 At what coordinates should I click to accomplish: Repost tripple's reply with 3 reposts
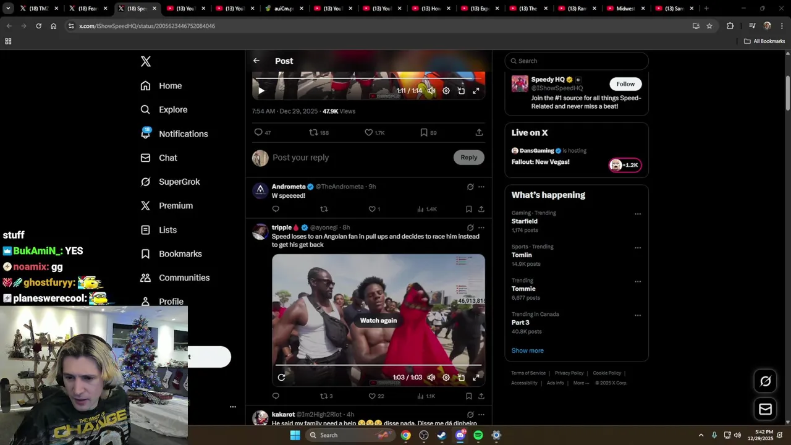pyautogui.click(x=326, y=396)
